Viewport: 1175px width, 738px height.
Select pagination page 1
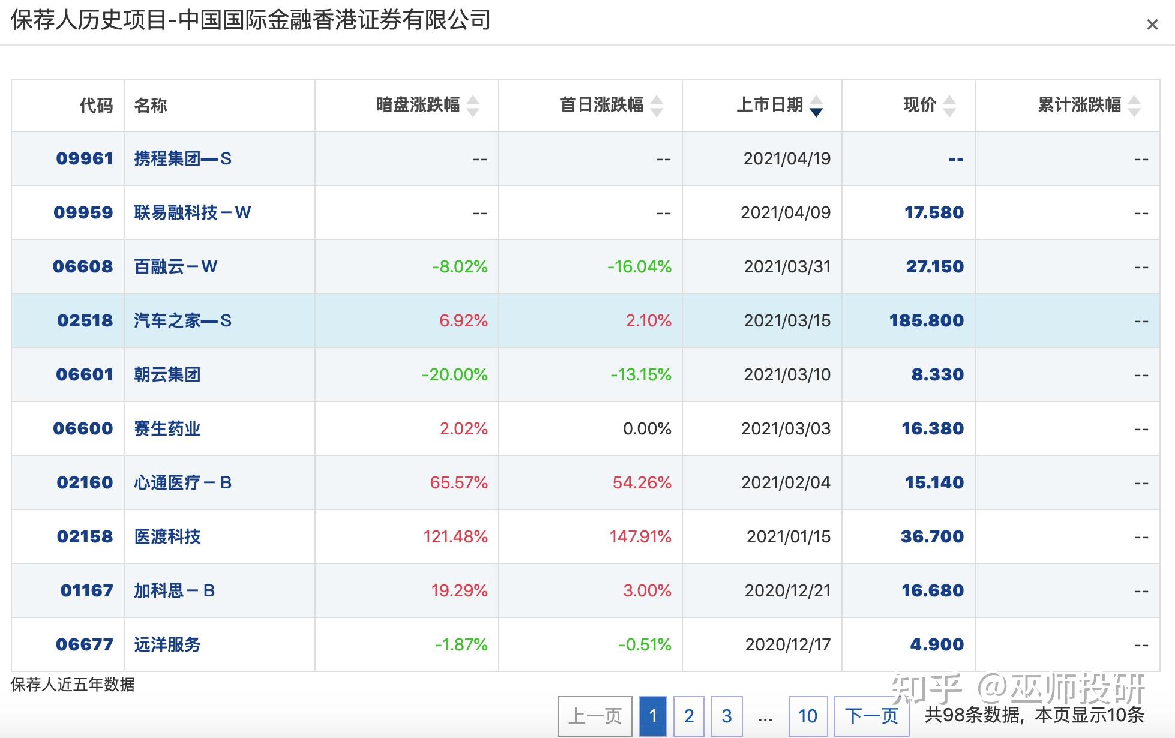653,716
